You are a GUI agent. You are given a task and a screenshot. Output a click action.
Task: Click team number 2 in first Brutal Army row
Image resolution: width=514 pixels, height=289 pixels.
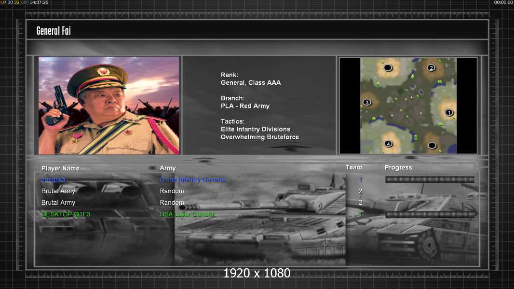pyautogui.click(x=360, y=191)
